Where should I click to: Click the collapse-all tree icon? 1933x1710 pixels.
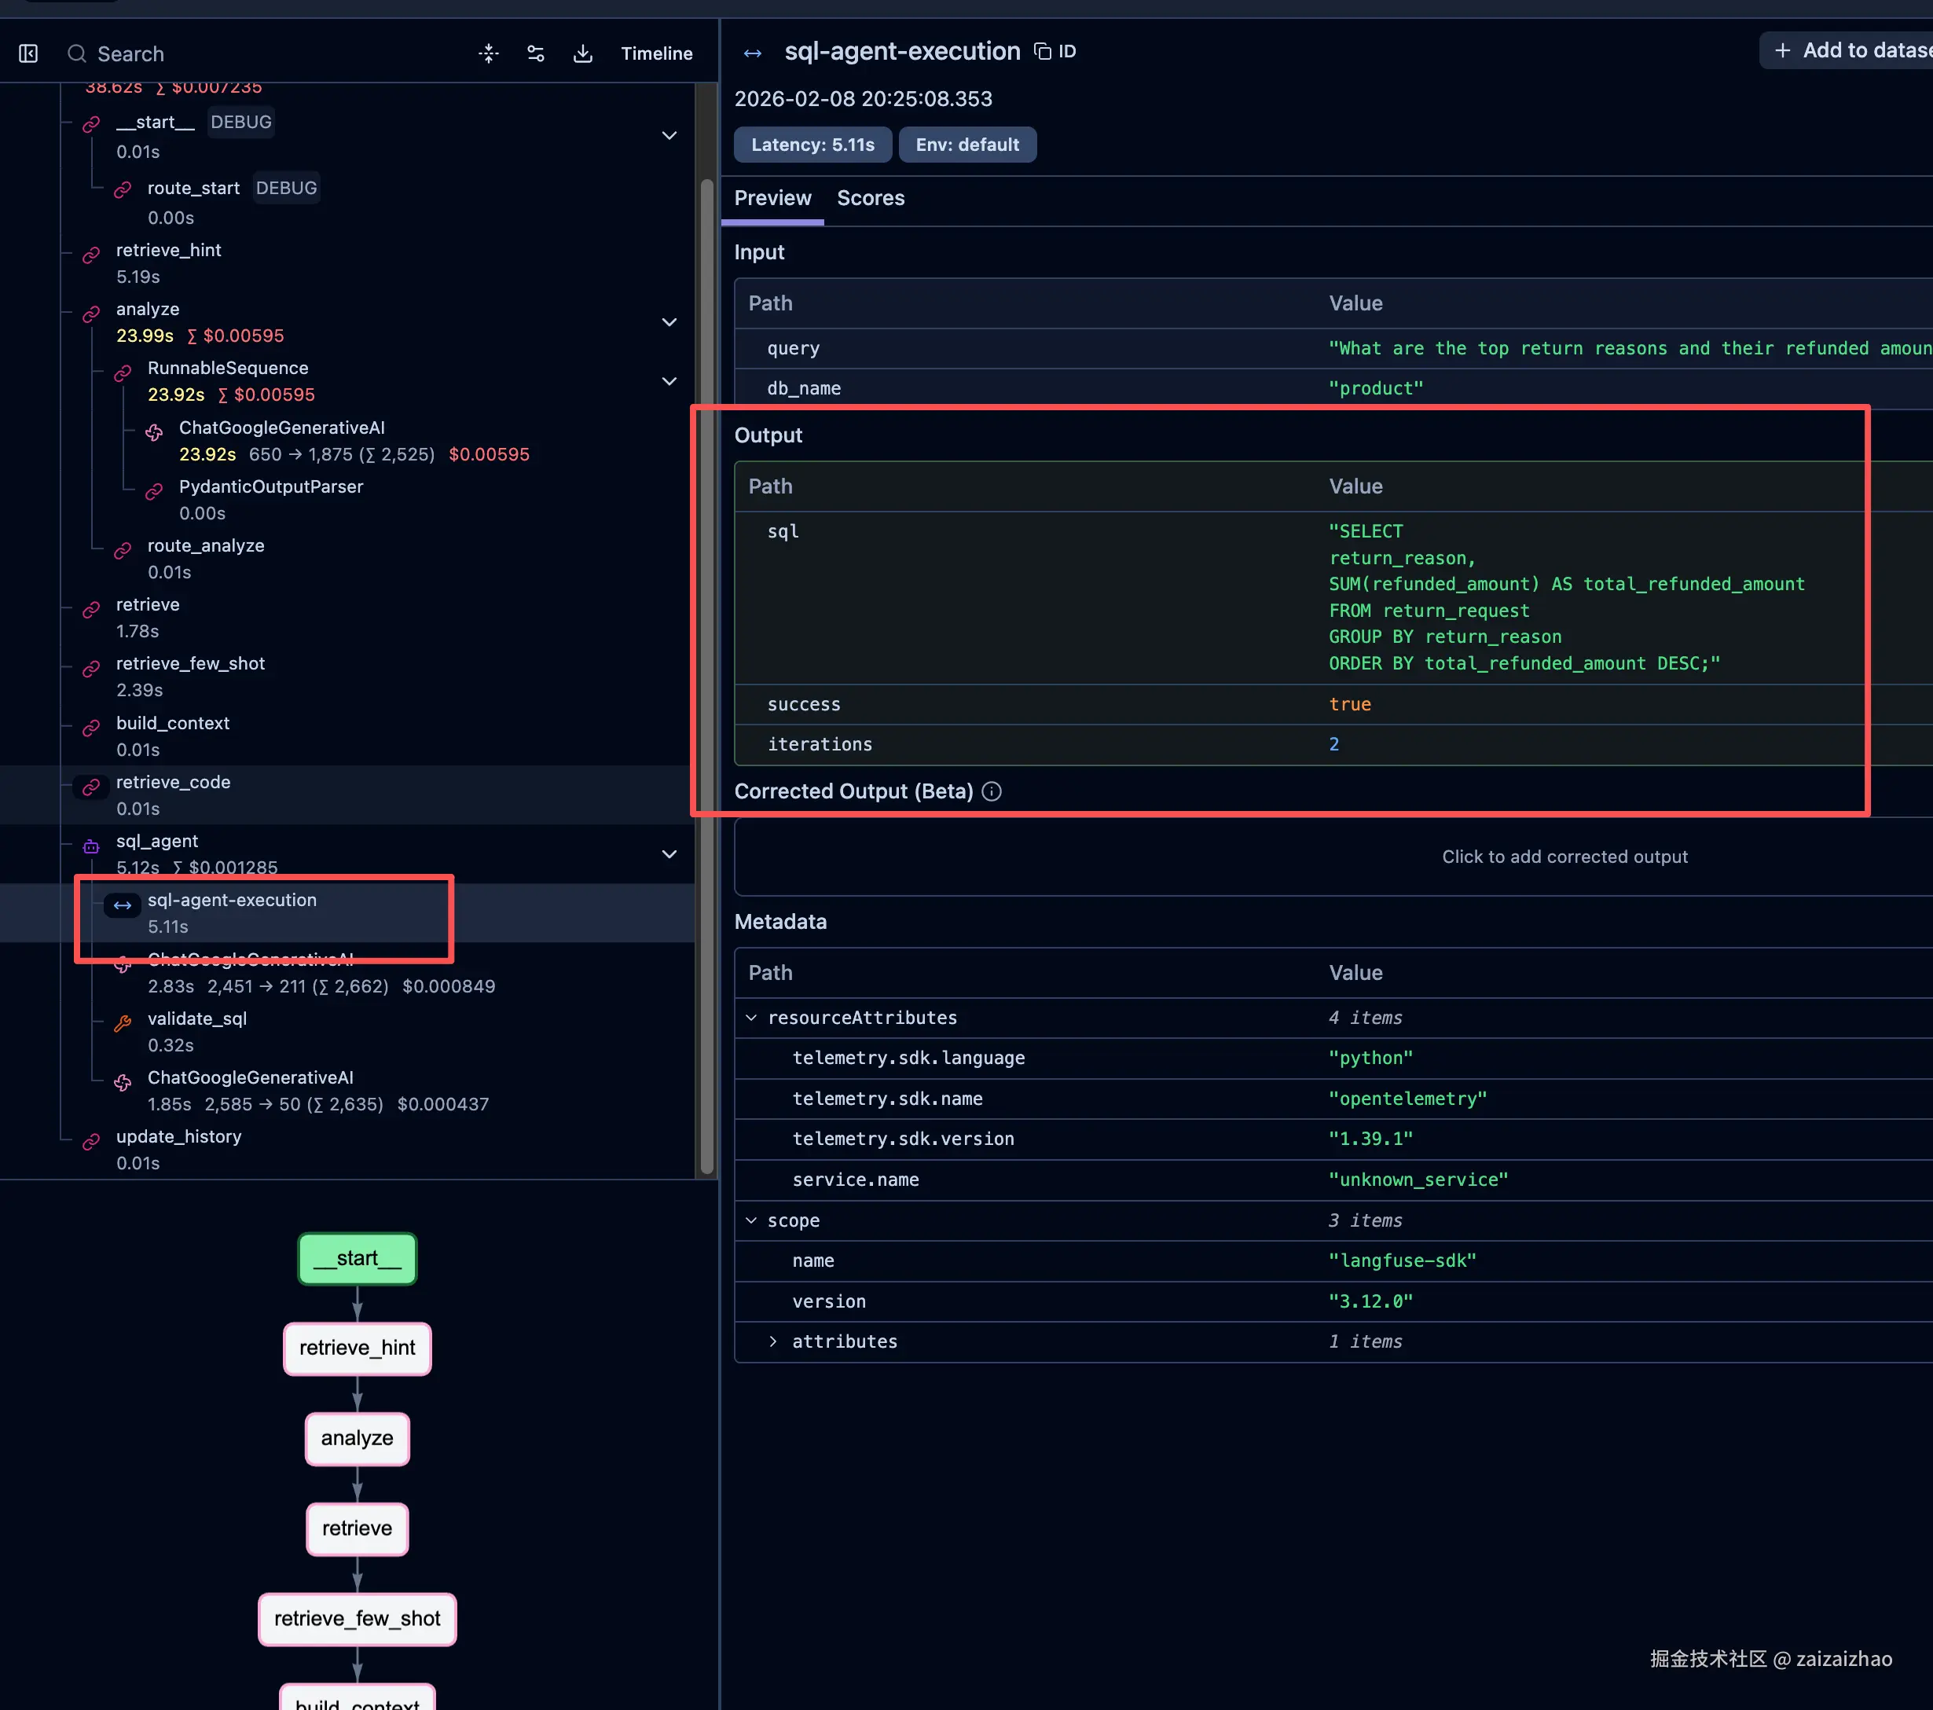pos(488,54)
